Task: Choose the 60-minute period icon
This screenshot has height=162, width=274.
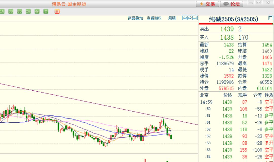Action: 20,11
